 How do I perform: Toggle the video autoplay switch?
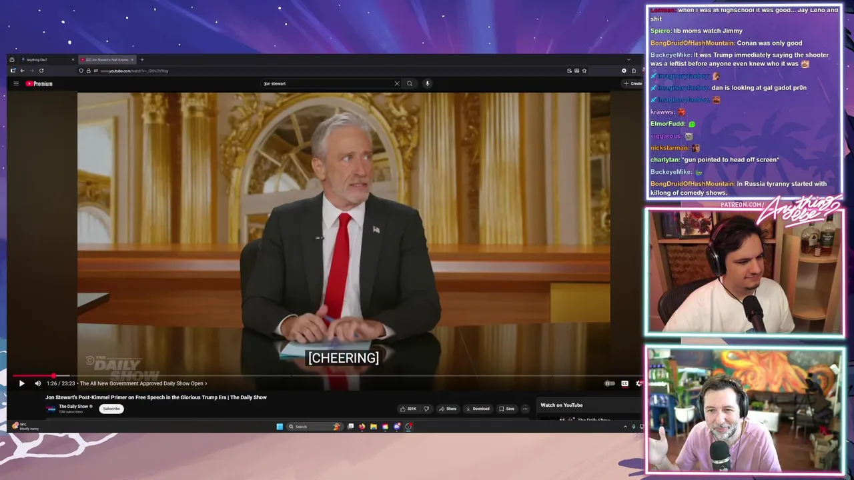click(609, 383)
